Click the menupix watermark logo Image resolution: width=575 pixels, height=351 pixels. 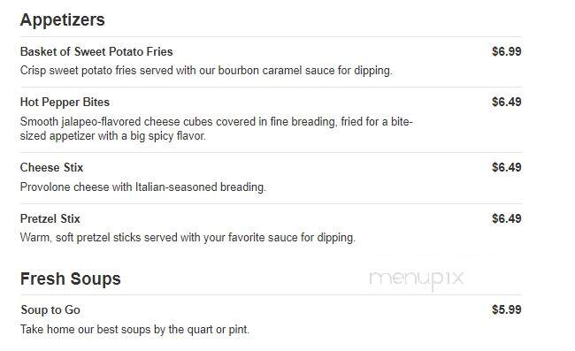point(417,279)
